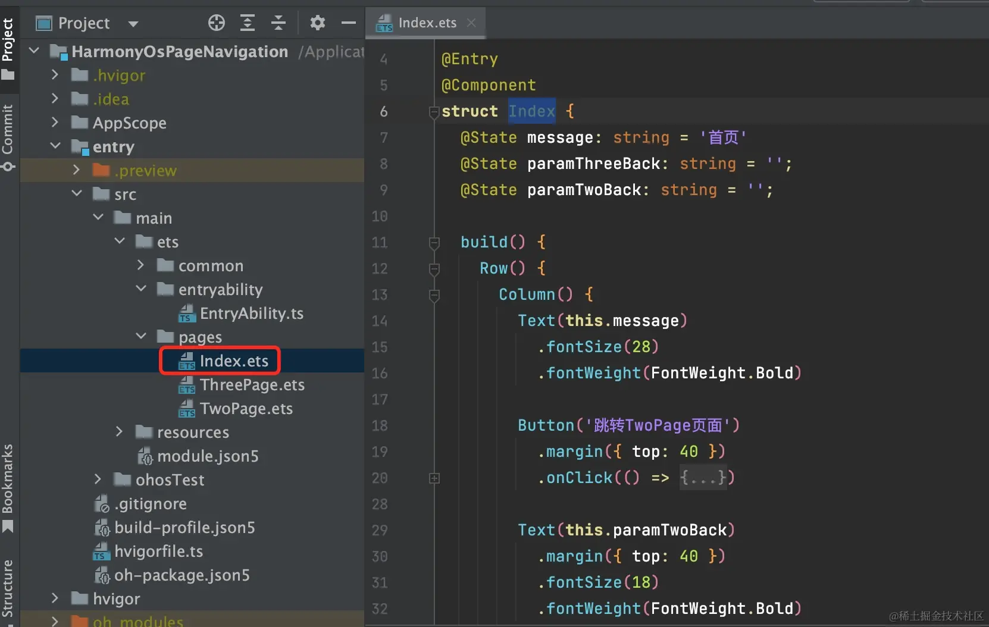Open project panel settings gear
989x627 pixels.
318,23
